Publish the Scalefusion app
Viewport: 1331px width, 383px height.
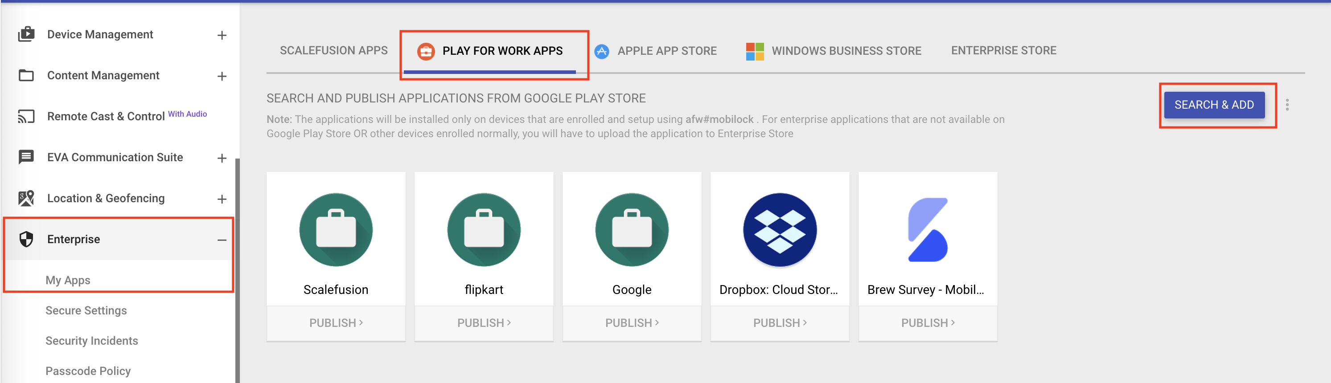pyautogui.click(x=336, y=322)
